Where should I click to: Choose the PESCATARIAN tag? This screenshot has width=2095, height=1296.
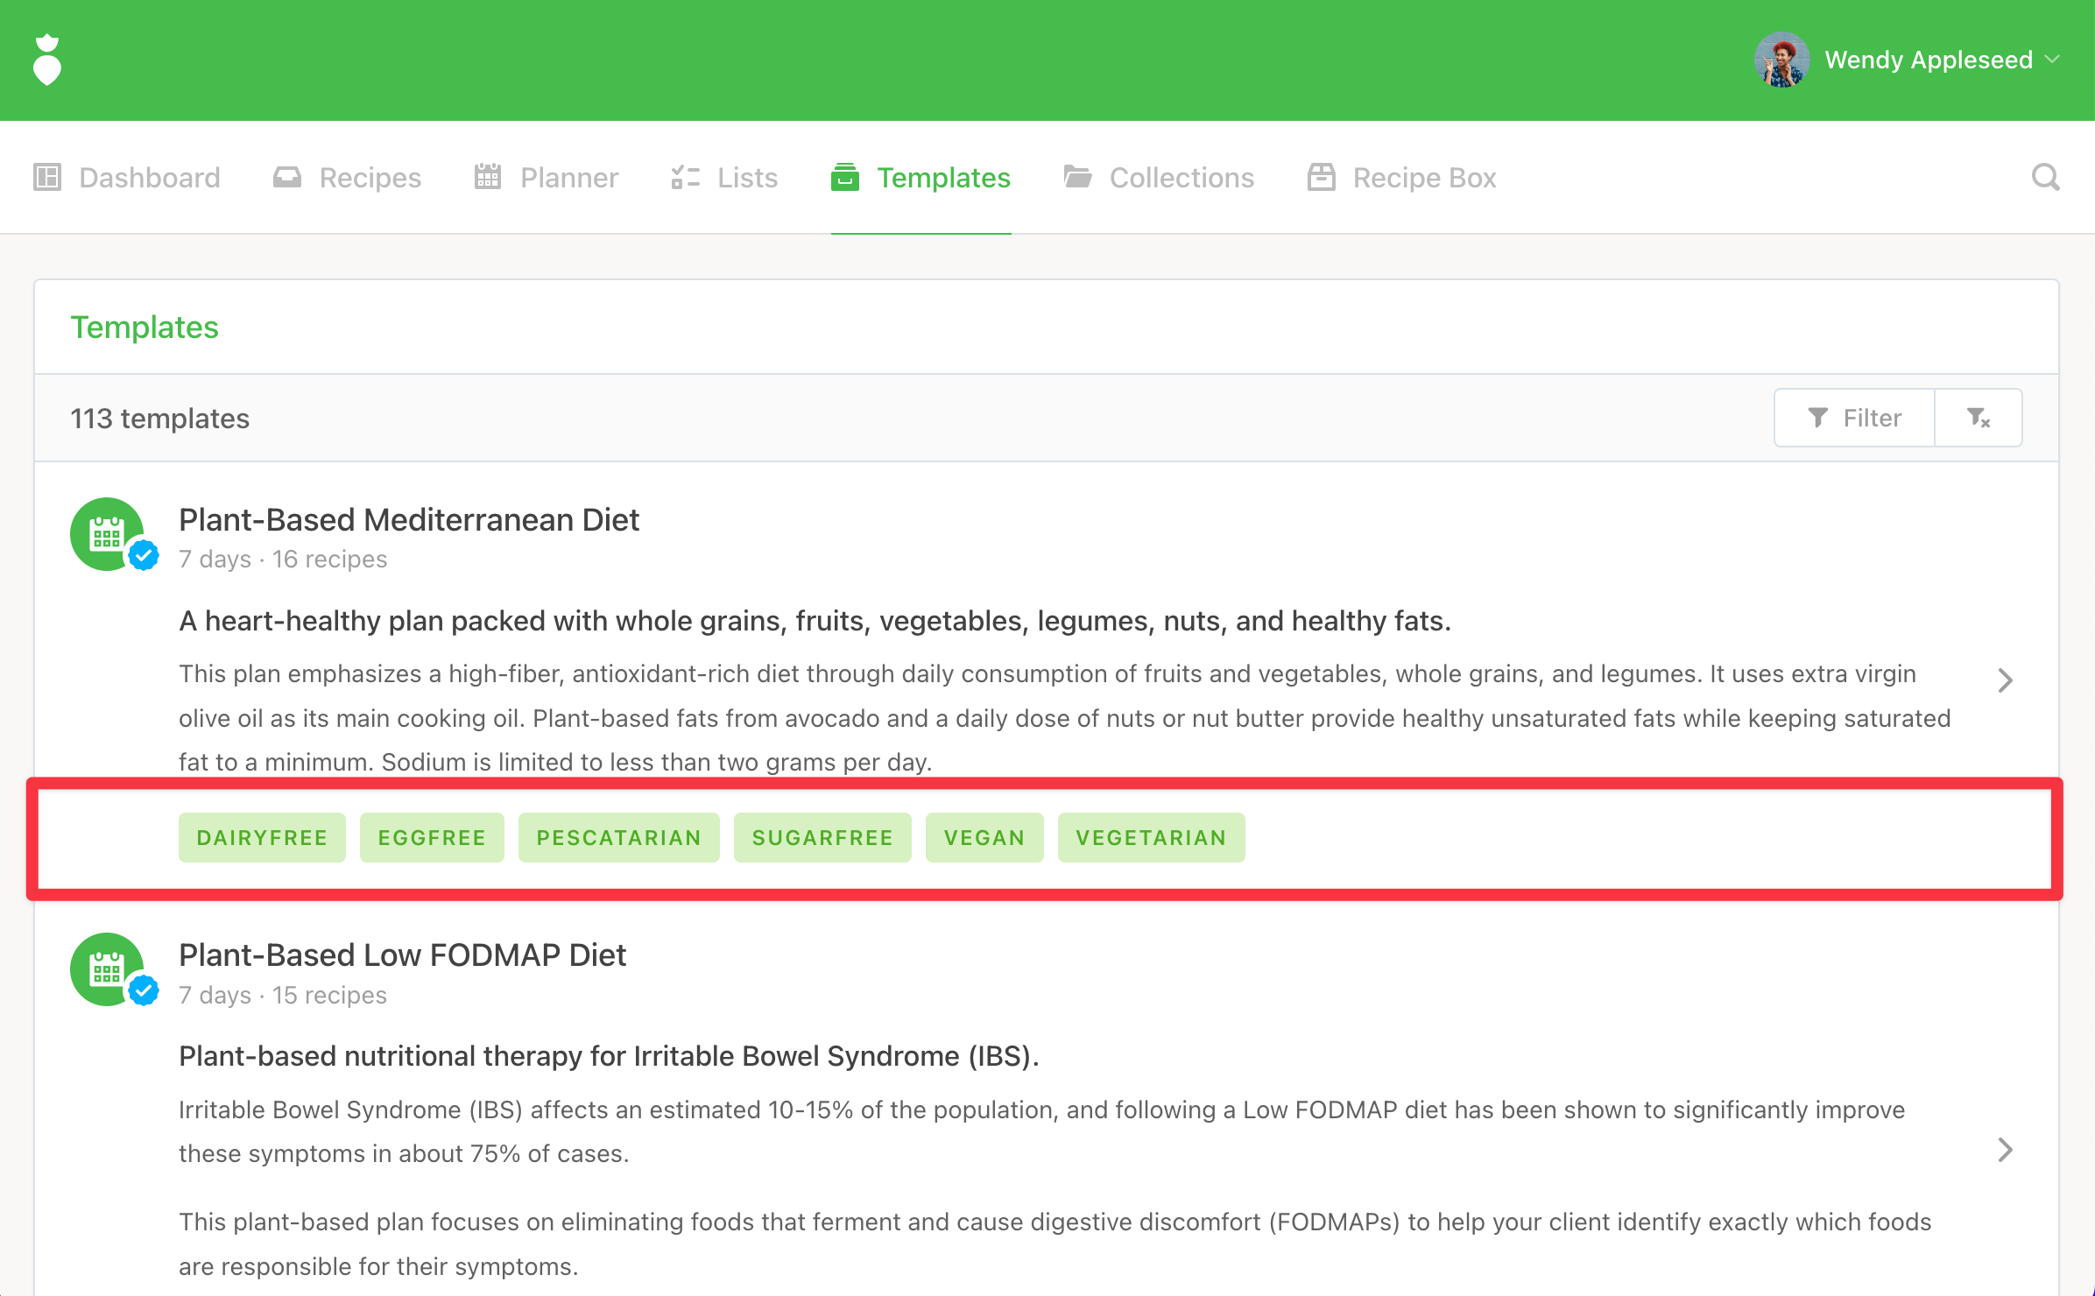[x=618, y=838]
